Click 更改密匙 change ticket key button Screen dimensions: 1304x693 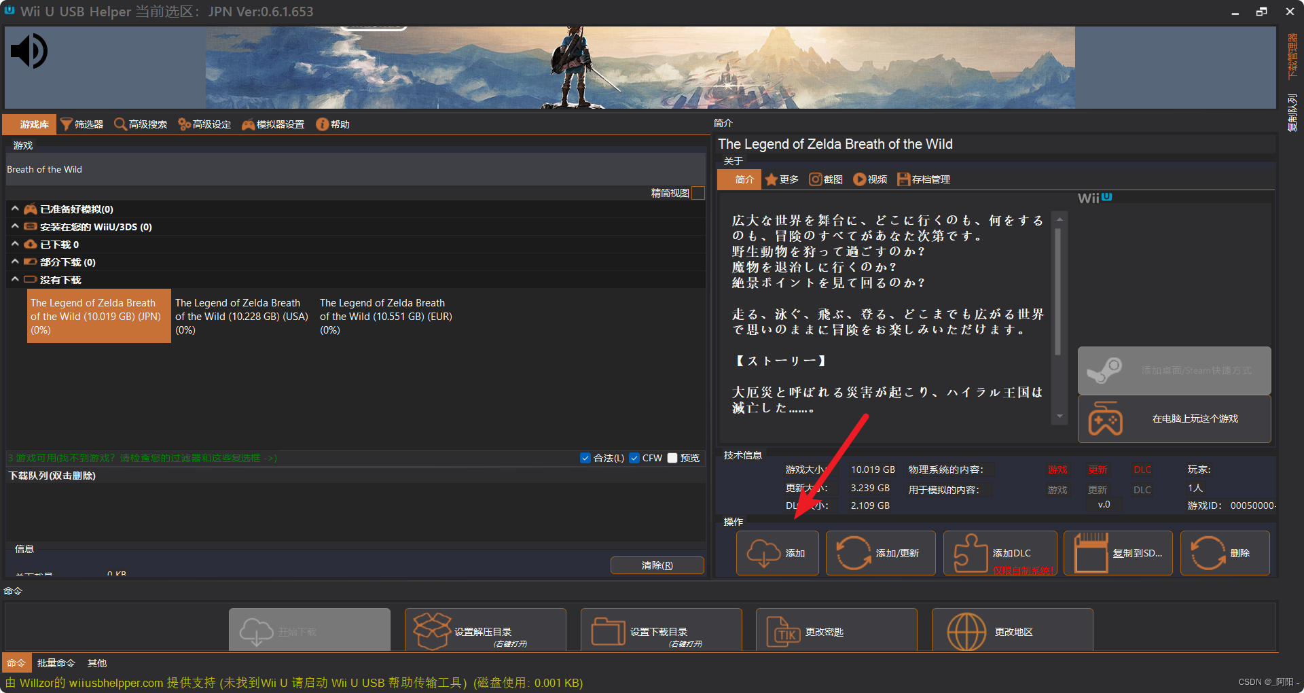837,630
